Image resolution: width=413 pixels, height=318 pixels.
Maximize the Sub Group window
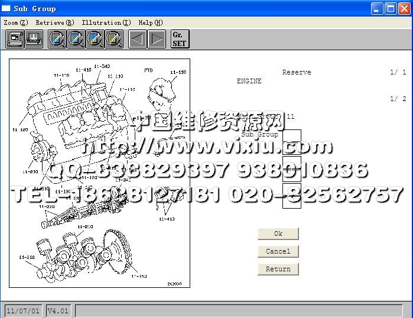[391, 8]
